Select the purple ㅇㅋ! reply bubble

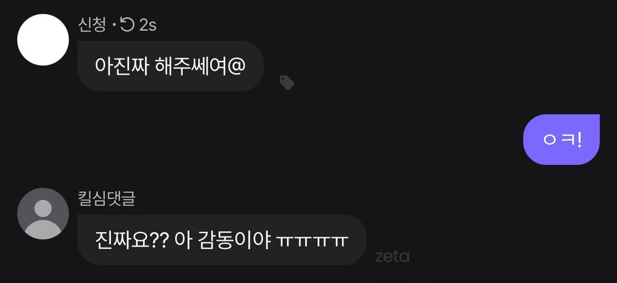(x=561, y=140)
